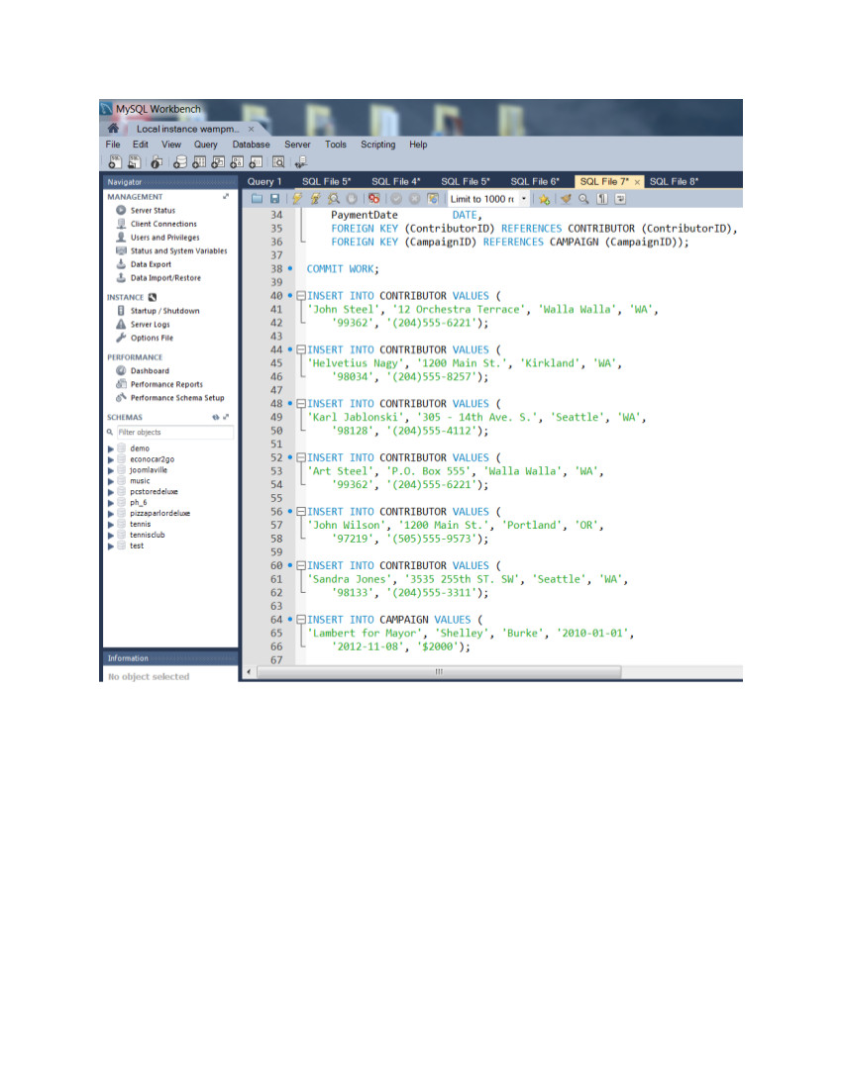Screen dimensions: 842x1089
Task: Click the Beautify query broom icon
Action: (x=566, y=199)
